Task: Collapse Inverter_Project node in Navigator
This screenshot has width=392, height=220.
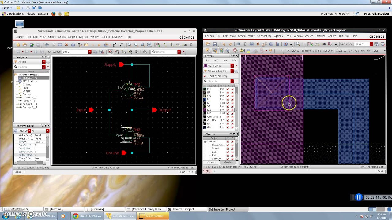Action: tap(16, 75)
